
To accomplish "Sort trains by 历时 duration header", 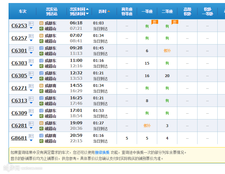I will tap(104, 11).
